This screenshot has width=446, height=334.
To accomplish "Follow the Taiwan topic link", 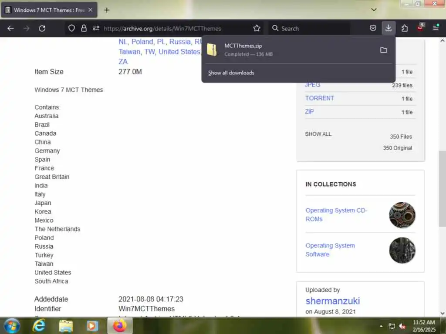I will pos(129,52).
